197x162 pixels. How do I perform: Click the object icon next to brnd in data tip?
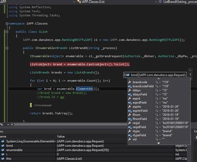coord(128,75)
